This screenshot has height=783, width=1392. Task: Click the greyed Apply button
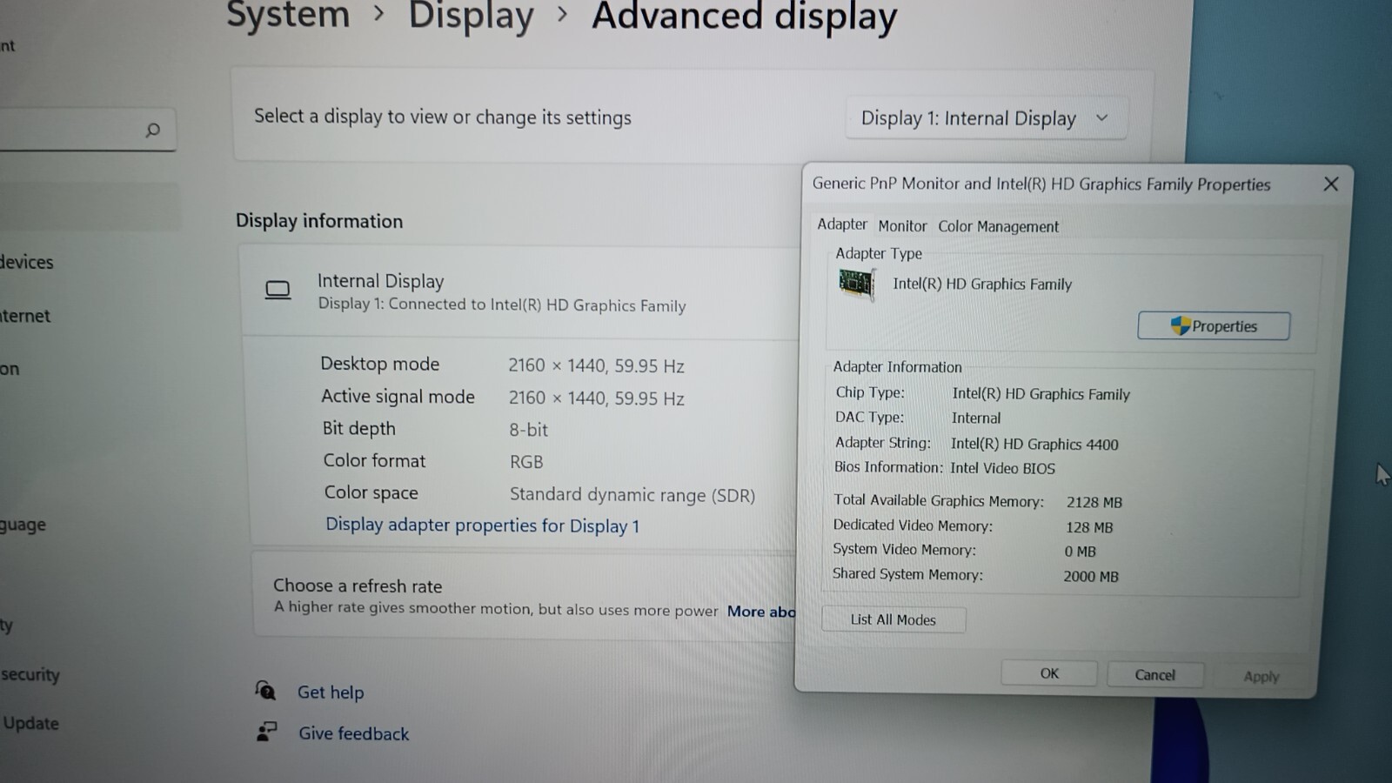[x=1261, y=677]
